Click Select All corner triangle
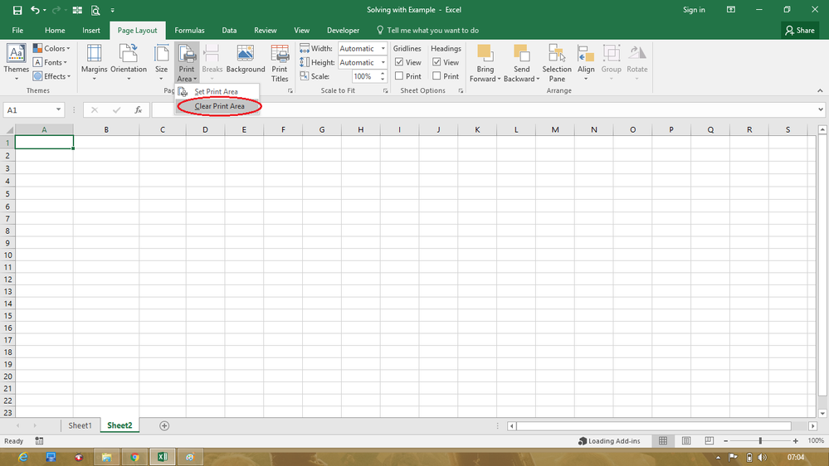829x466 pixels. (9, 130)
